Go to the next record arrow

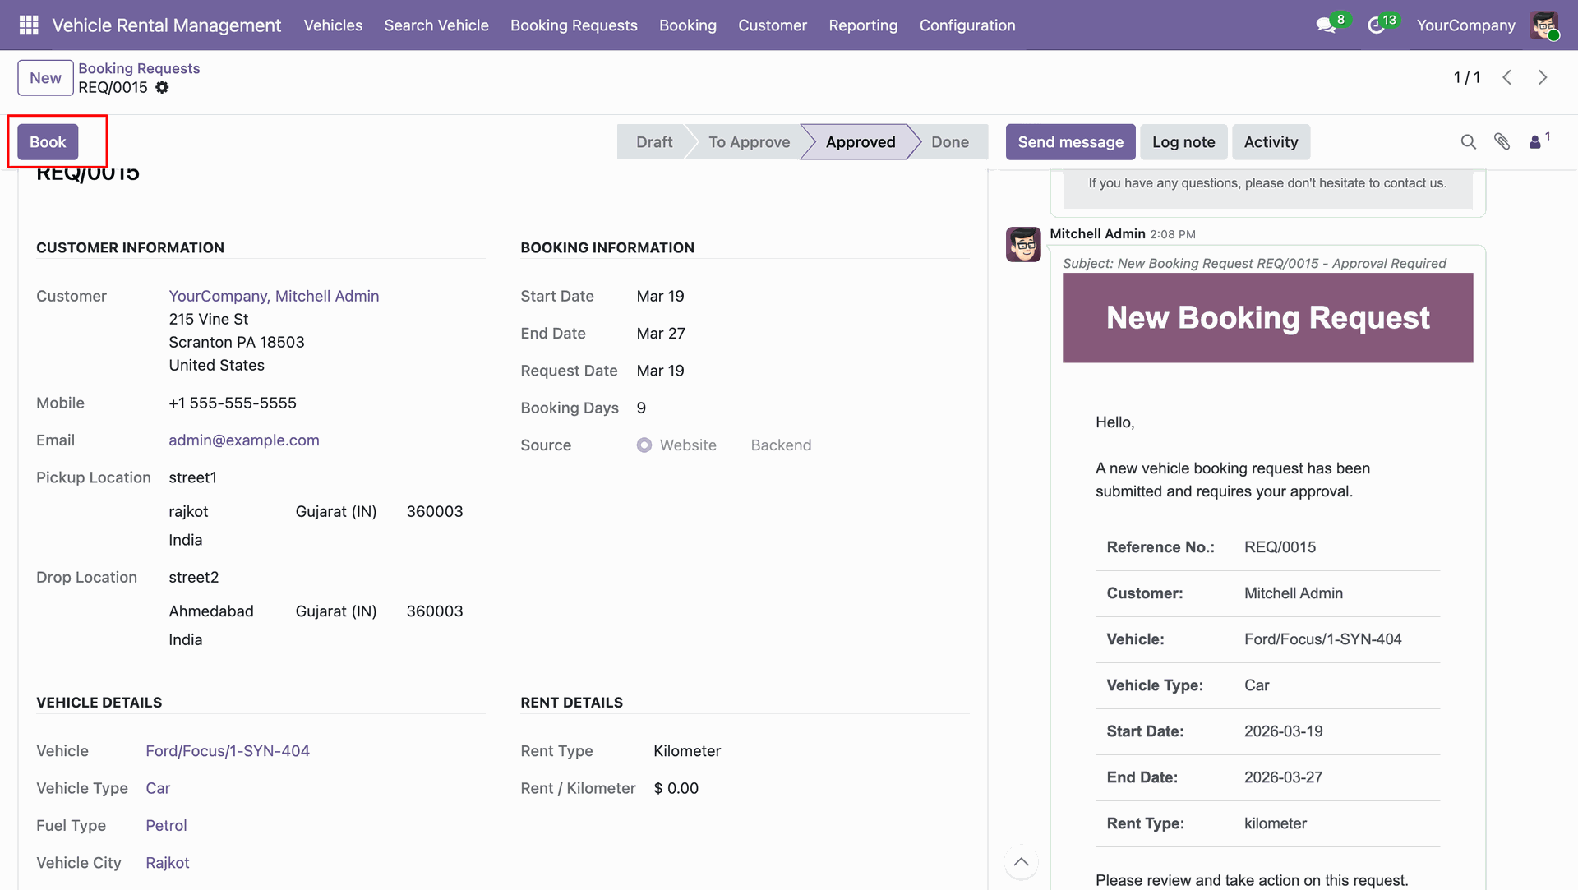(1543, 77)
